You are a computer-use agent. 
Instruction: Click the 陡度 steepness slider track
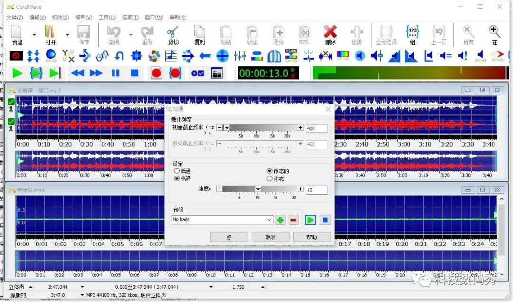tap(260, 189)
